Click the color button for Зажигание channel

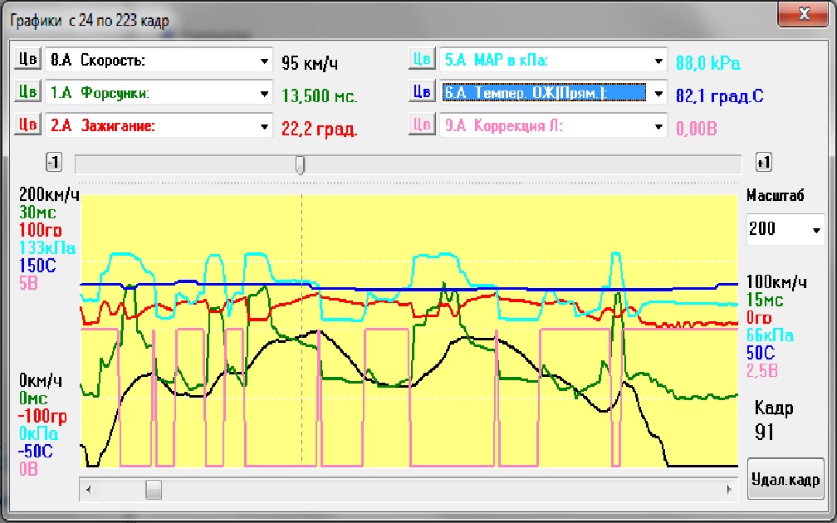point(27,125)
